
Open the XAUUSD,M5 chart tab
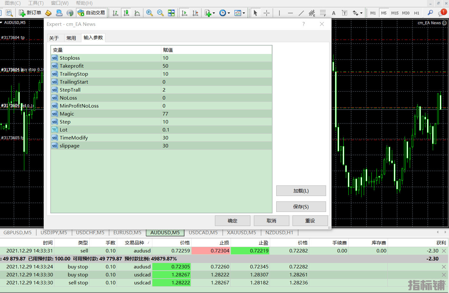tap(241, 232)
